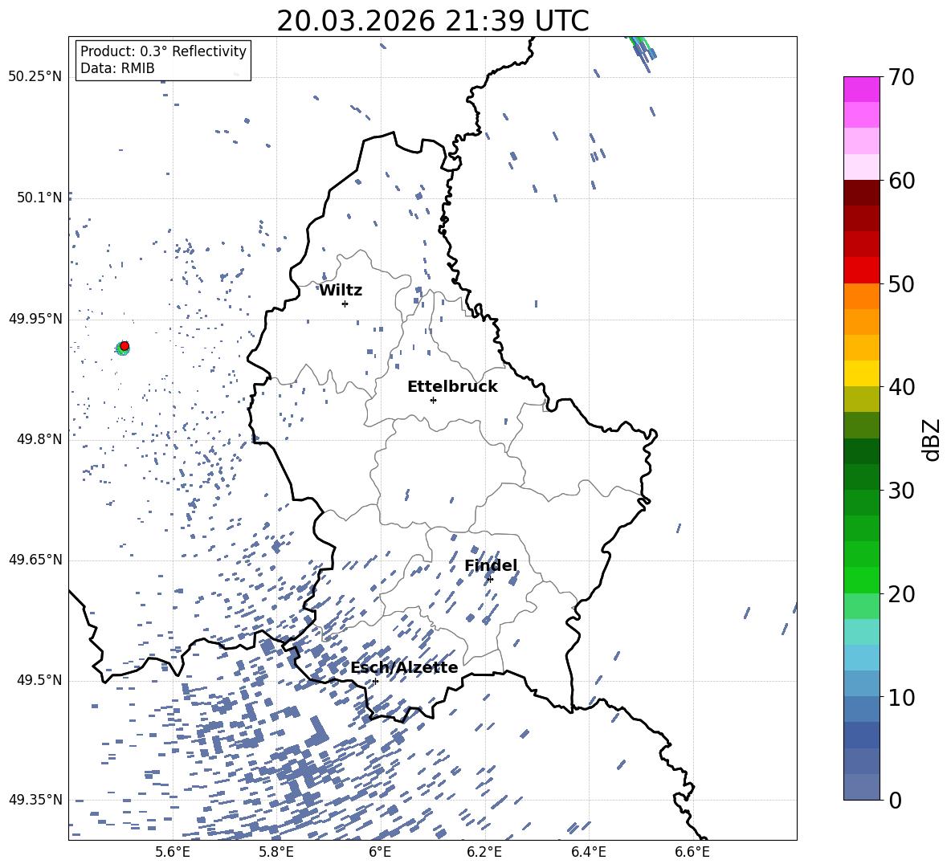This screenshot has height=868, width=951.
Task: Pick the light blue colorbar segment above 10
Action: 861,683
